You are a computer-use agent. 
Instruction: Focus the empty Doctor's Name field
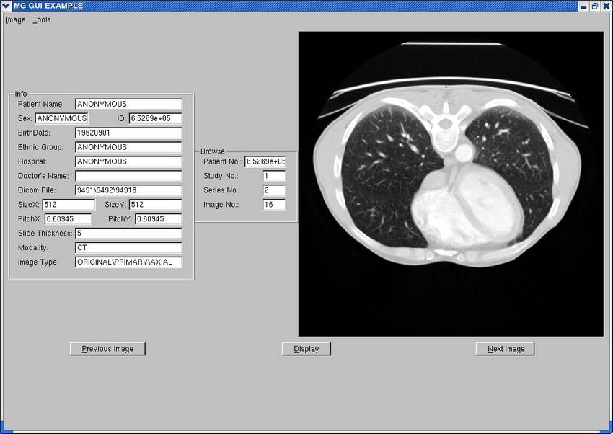(128, 176)
